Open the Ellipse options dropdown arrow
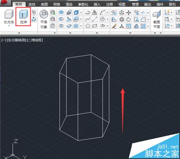Image resolution: width=180 pixels, height=159 pixels. [x=107, y=26]
